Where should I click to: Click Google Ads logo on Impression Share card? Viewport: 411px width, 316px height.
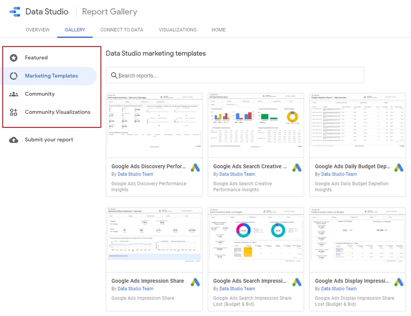pyautogui.click(x=195, y=282)
